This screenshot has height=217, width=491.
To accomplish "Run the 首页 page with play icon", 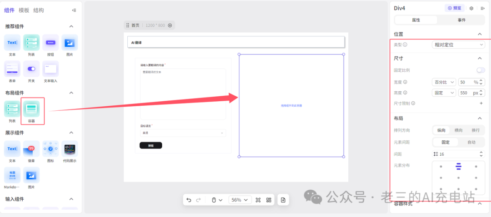I will pos(170,25).
